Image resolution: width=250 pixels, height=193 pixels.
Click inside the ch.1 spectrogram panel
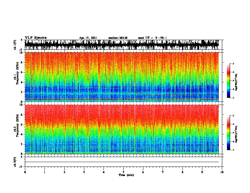click(x=122, y=77)
